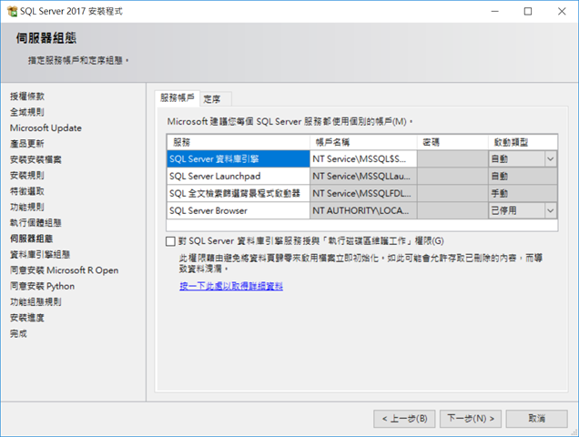Maximize the SQL Server 2017 setup window
The width and height of the screenshot is (579, 437).
[528, 12]
